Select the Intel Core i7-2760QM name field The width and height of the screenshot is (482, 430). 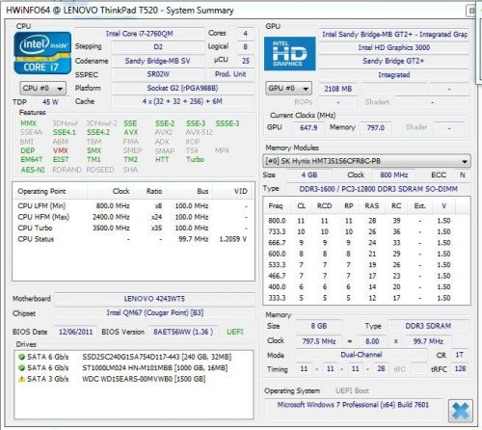[140, 34]
